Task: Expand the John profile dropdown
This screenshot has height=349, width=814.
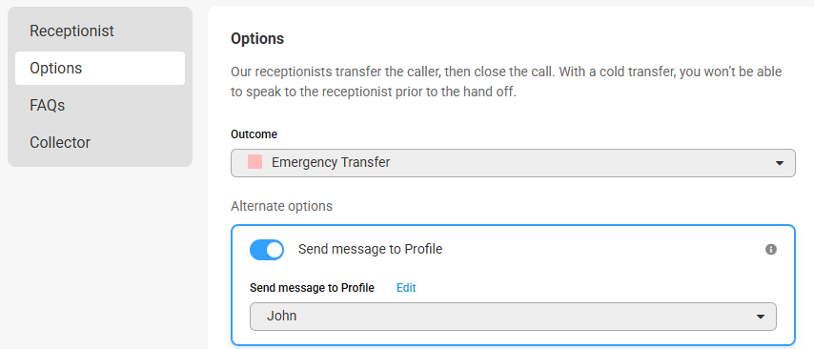Action: [513, 317]
